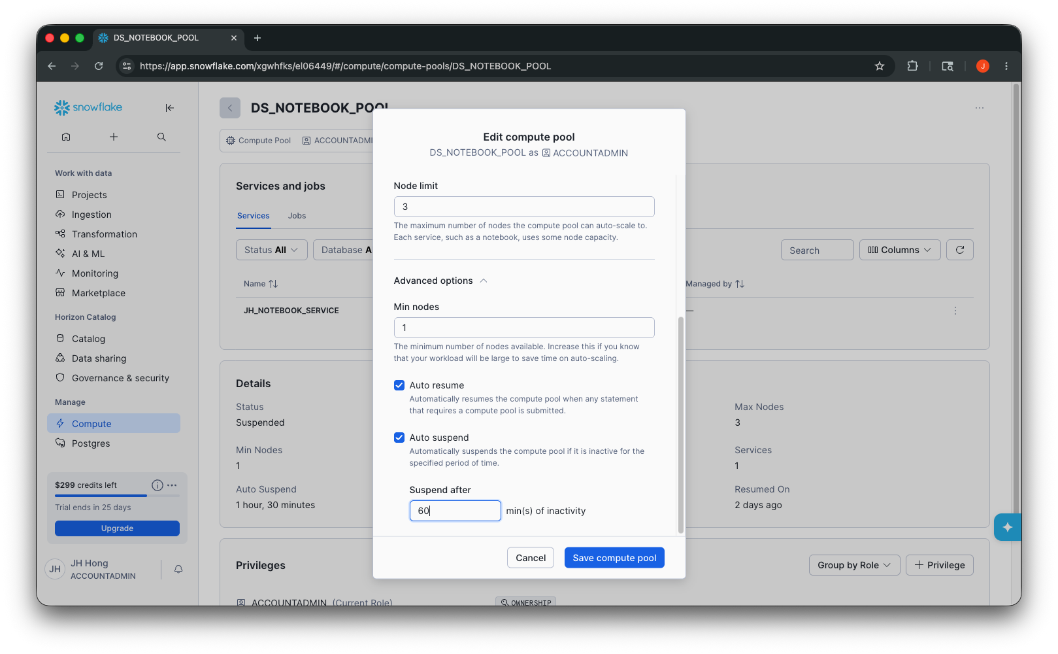Open the Snowflake Copilot sparkle button
This screenshot has width=1058, height=654.
(x=1007, y=527)
